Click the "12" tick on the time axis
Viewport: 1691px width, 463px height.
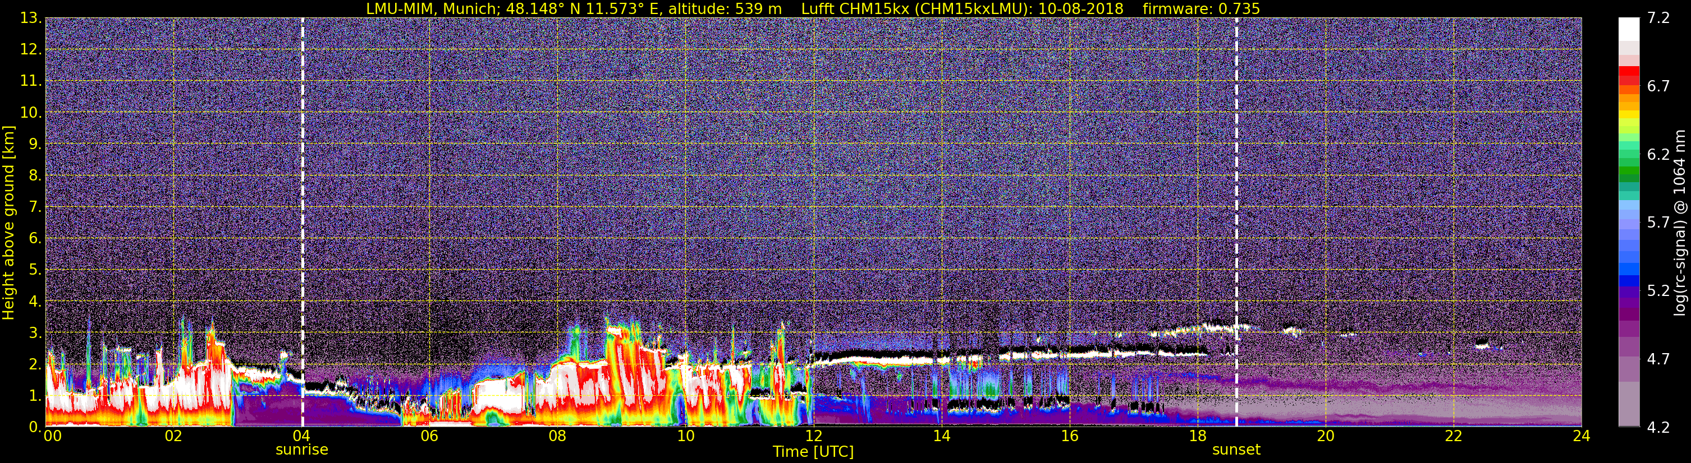tap(813, 436)
